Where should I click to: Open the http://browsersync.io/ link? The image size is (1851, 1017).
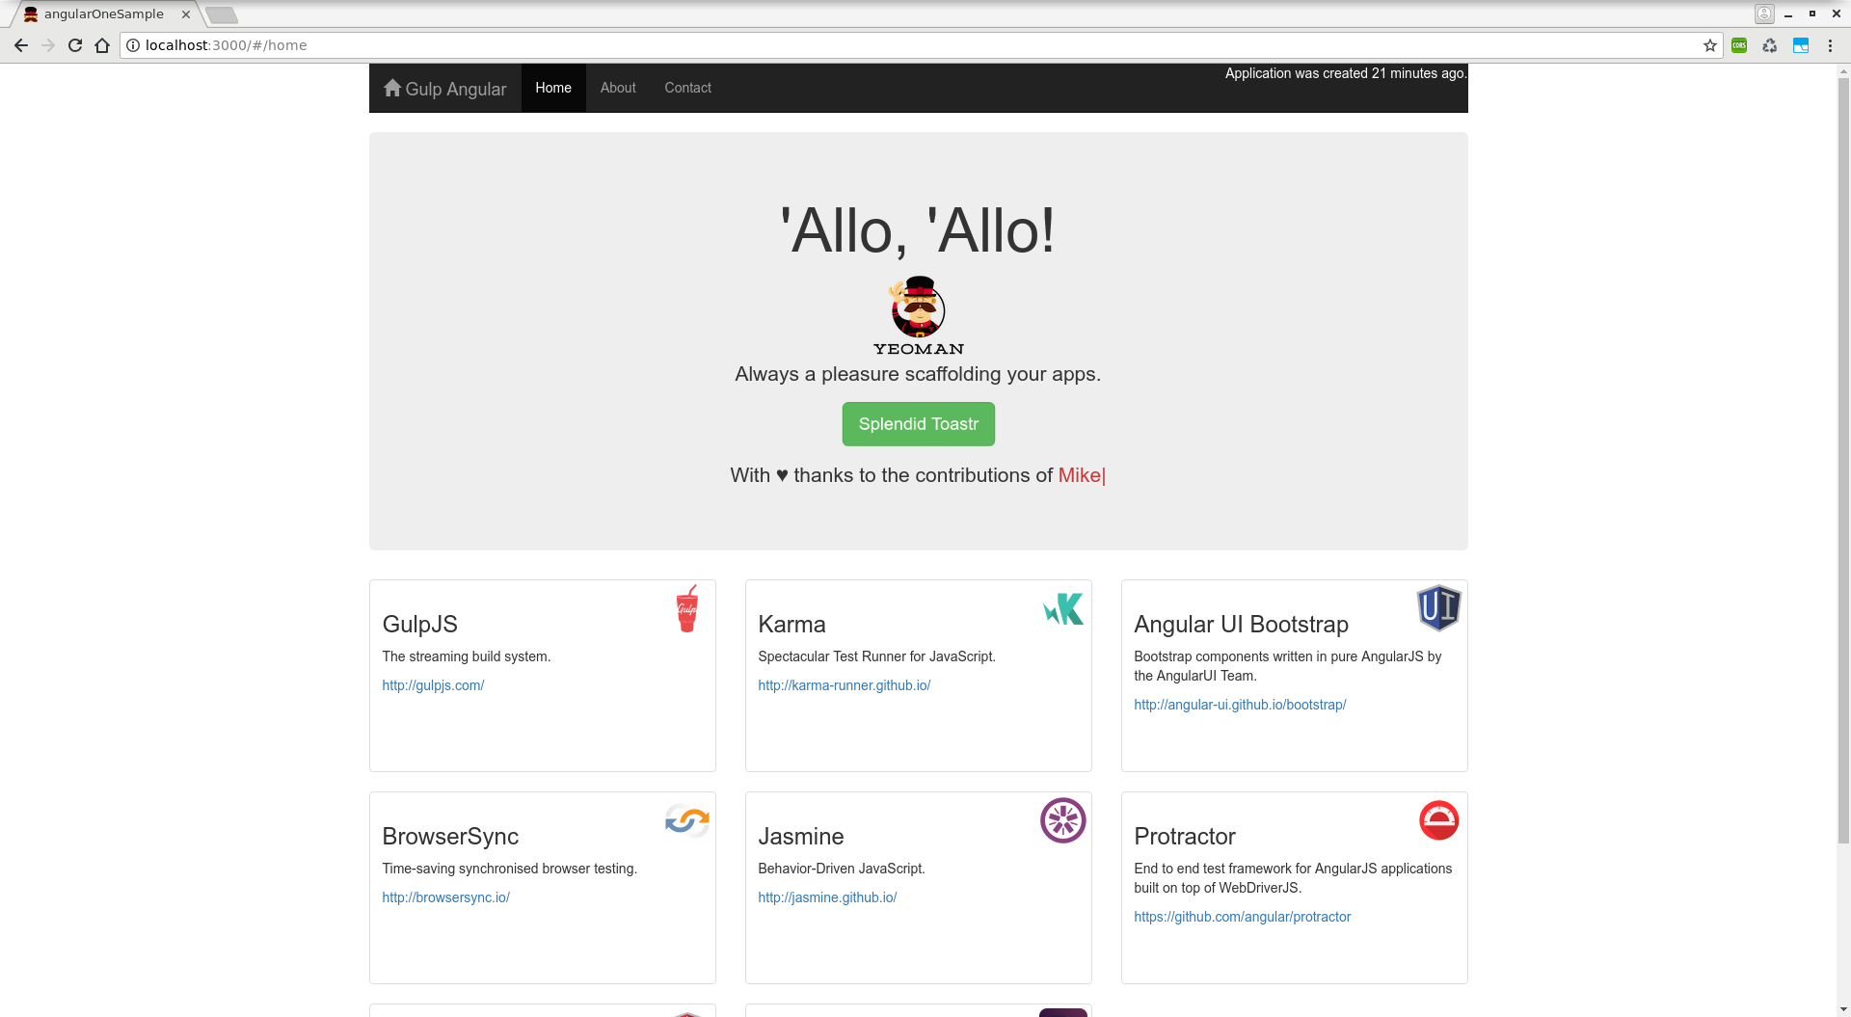point(445,897)
